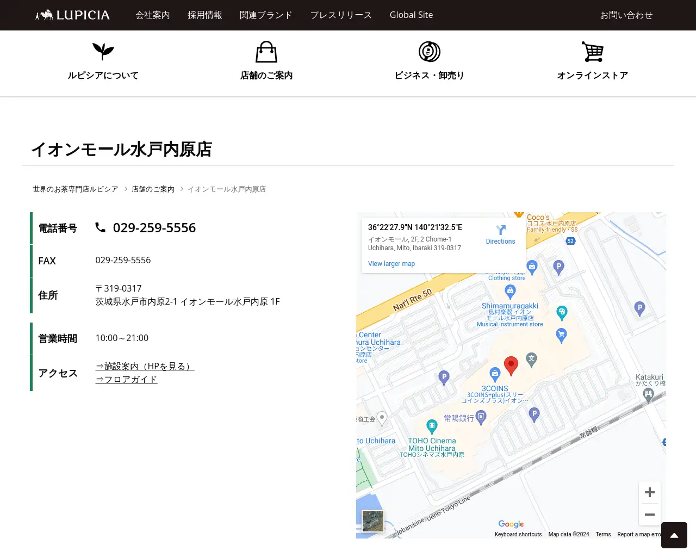Click Report a map error
The height and width of the screenshot is (557, 696).
(x=640, y=534)
